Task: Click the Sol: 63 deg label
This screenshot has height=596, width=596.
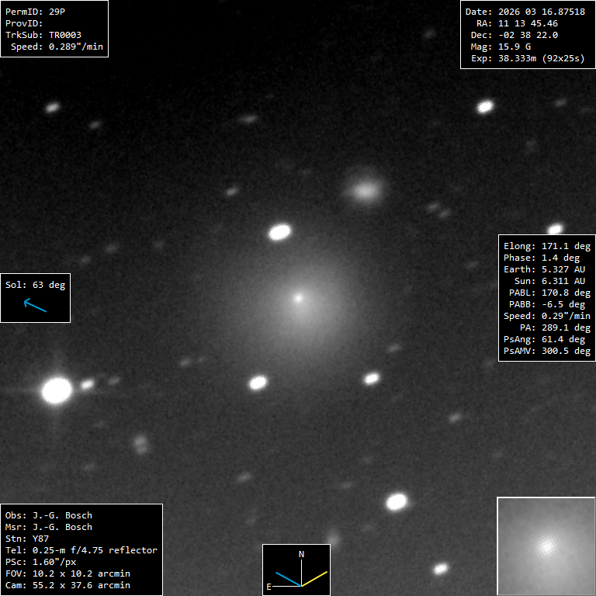Action: (x=36, y=285)
